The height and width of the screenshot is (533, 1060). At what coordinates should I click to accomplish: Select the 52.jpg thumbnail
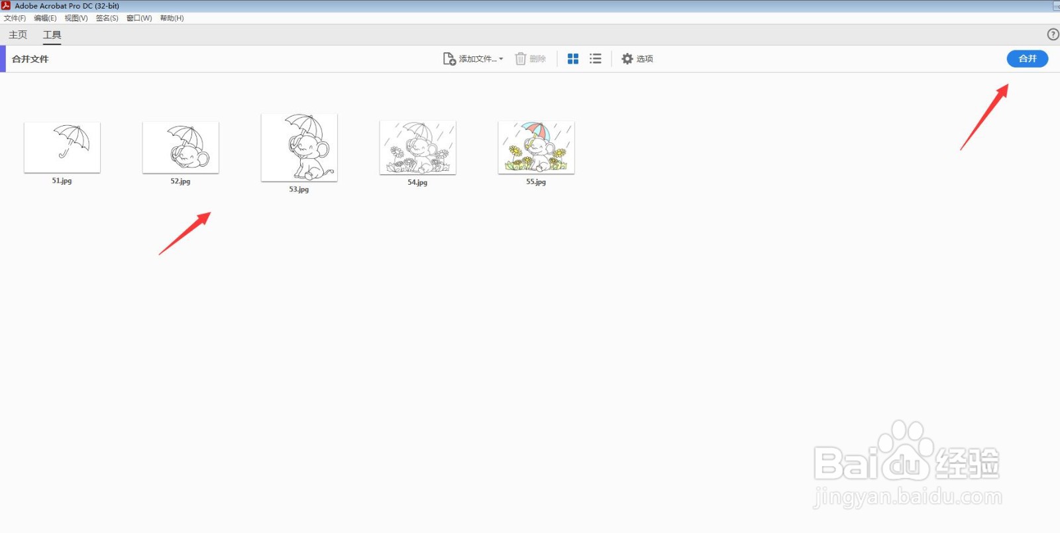click(x=181, y=147)
